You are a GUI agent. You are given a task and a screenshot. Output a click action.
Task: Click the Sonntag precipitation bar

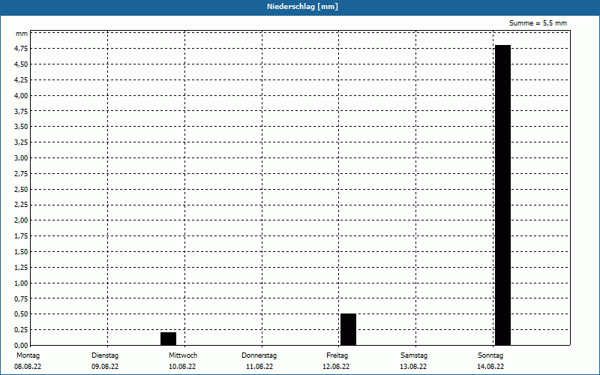tap(502, 195)
